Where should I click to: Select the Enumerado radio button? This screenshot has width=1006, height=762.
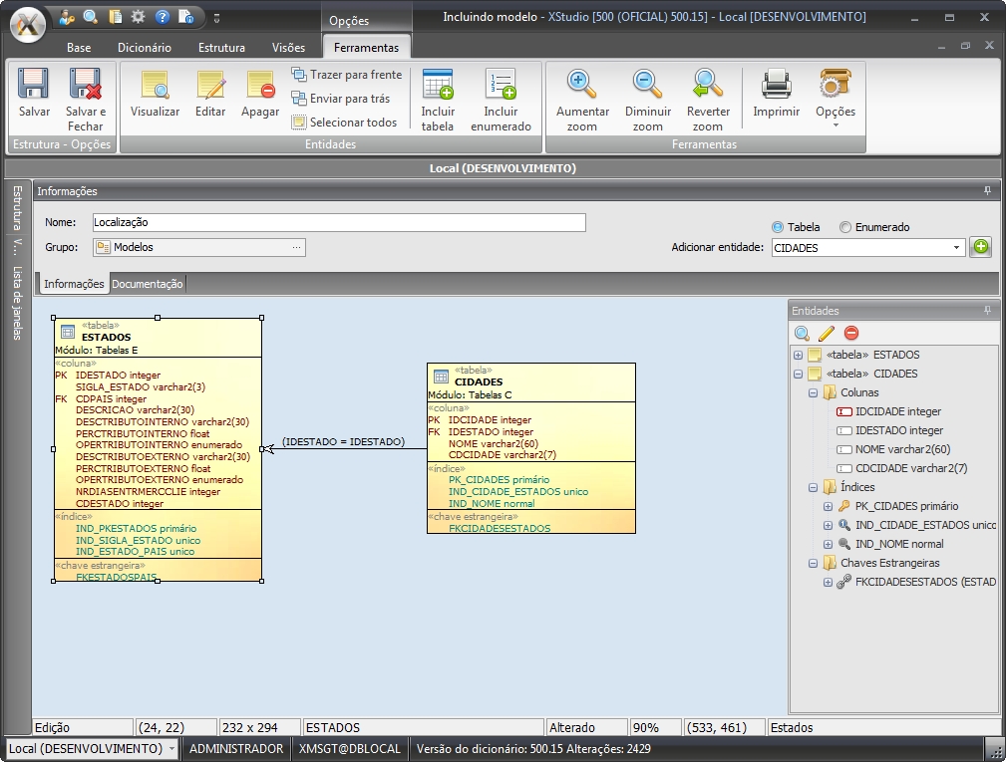[845, 227]
